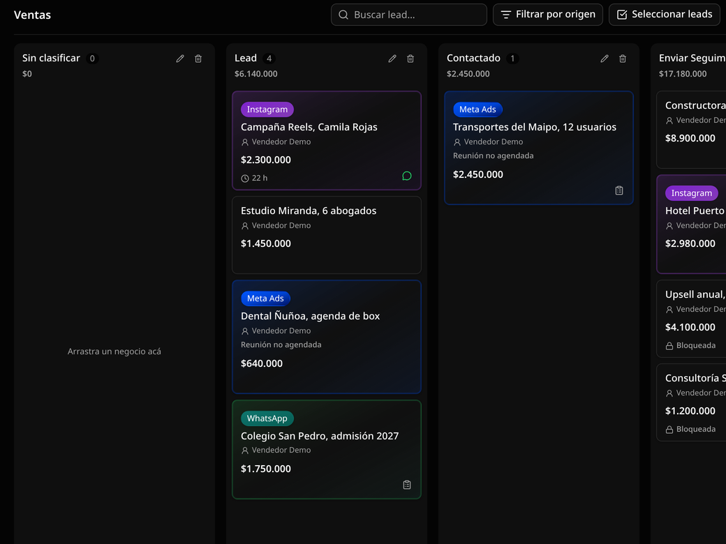The height and width of the screenshot is (544, 726).
Task: Click Vendedor Demo on Colegio San Pedro card
Action: pyautogui.click(x=281, y=450)
